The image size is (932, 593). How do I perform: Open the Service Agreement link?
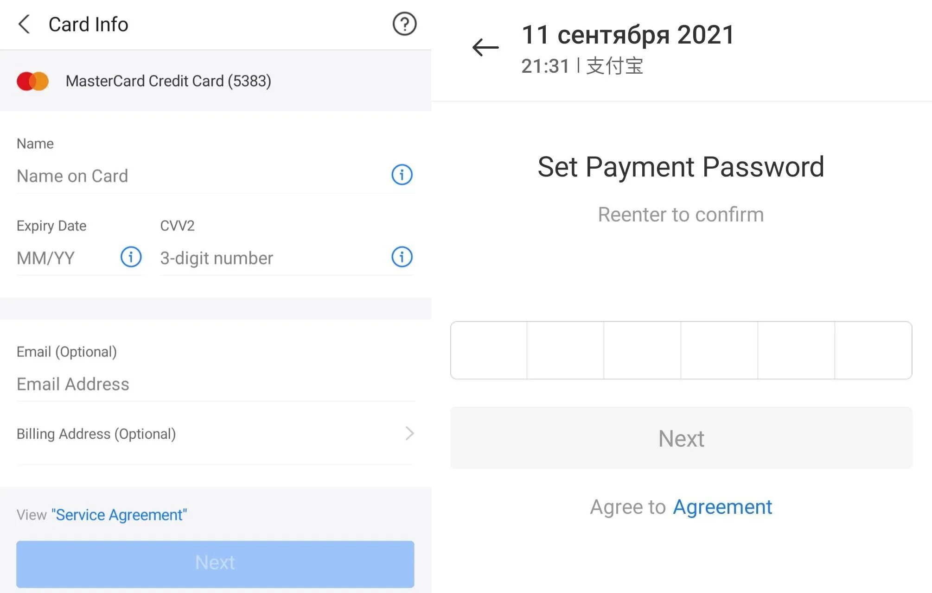[119, 515]
